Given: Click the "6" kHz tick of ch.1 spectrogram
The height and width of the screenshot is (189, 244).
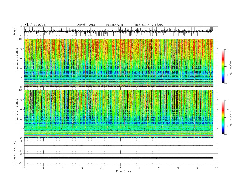Looking at the screenshot, I should coord(21,58).
